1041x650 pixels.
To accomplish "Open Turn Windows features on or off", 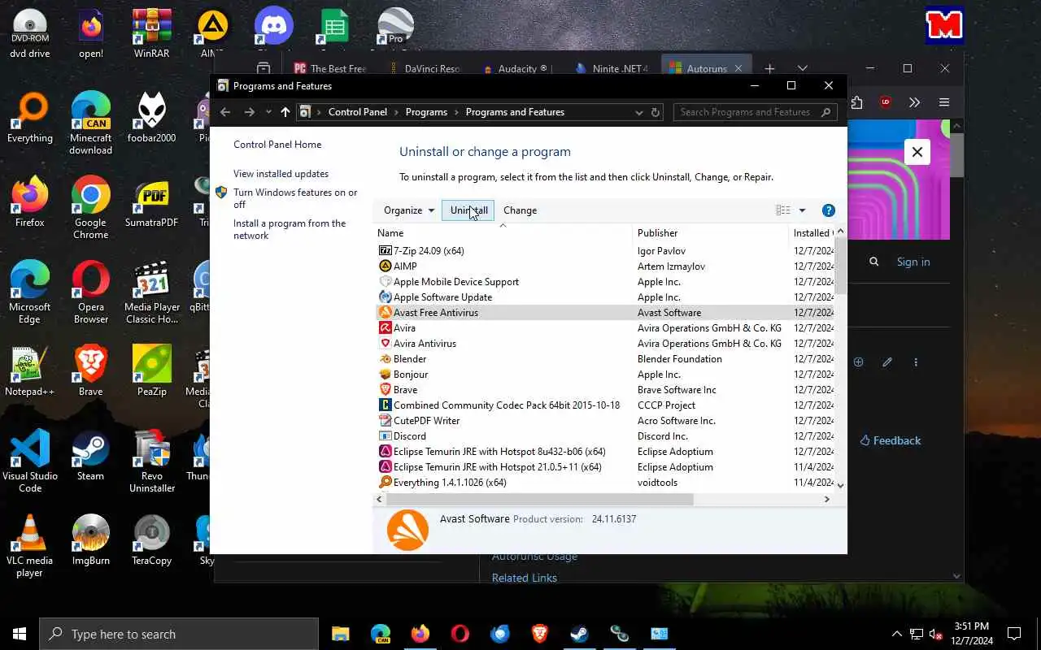I will 295,198.
